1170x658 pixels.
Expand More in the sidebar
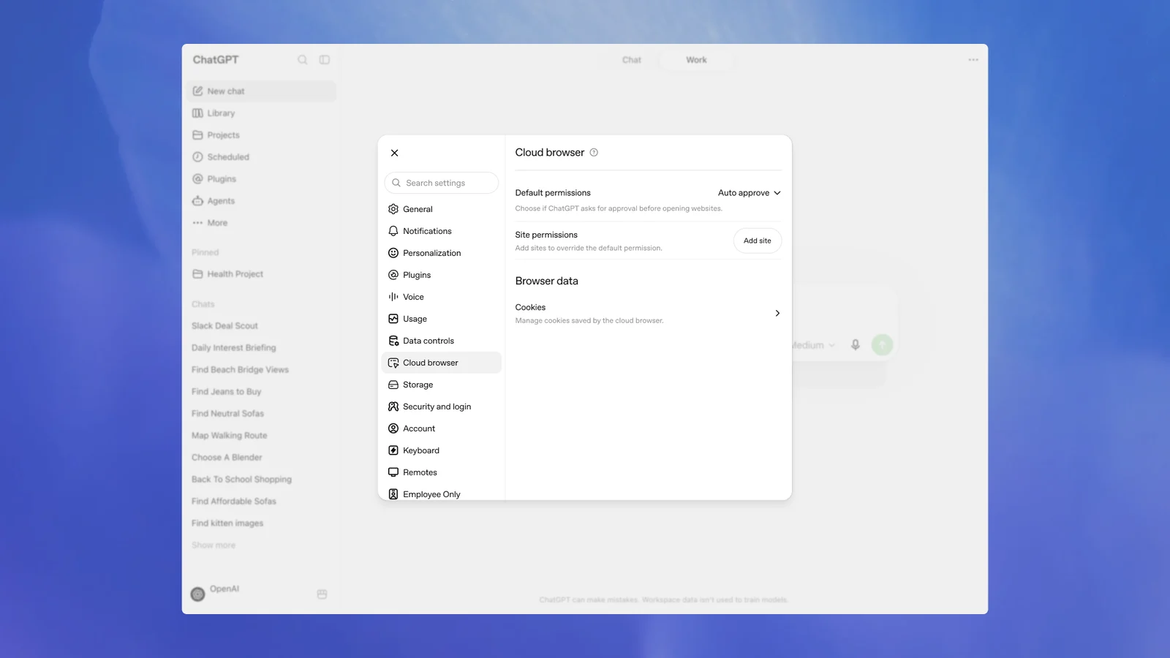click(x=261, y=223)
